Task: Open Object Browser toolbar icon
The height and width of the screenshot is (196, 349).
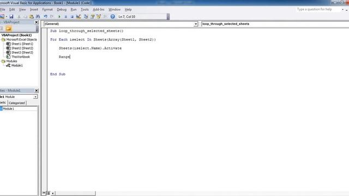Action: point(99,17)
